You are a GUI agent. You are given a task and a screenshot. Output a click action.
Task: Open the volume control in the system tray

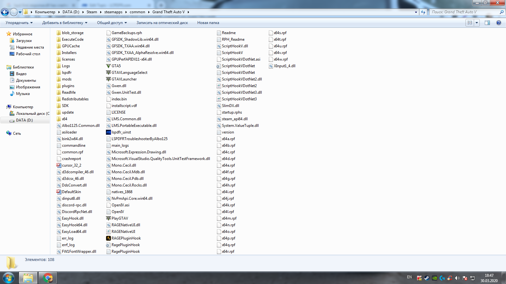(457, 278)
